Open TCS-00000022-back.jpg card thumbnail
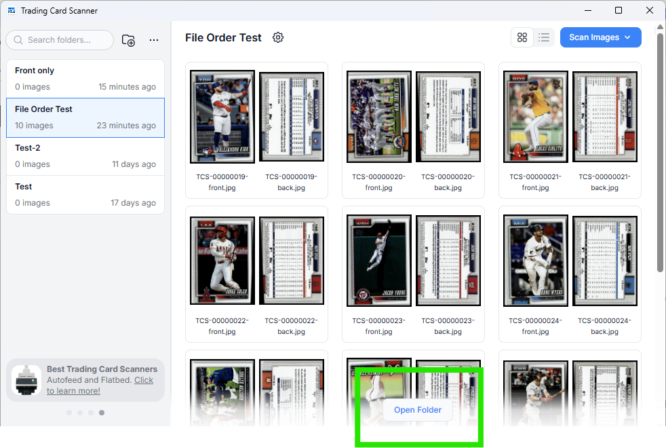666x448 pixels. (292, 261)
